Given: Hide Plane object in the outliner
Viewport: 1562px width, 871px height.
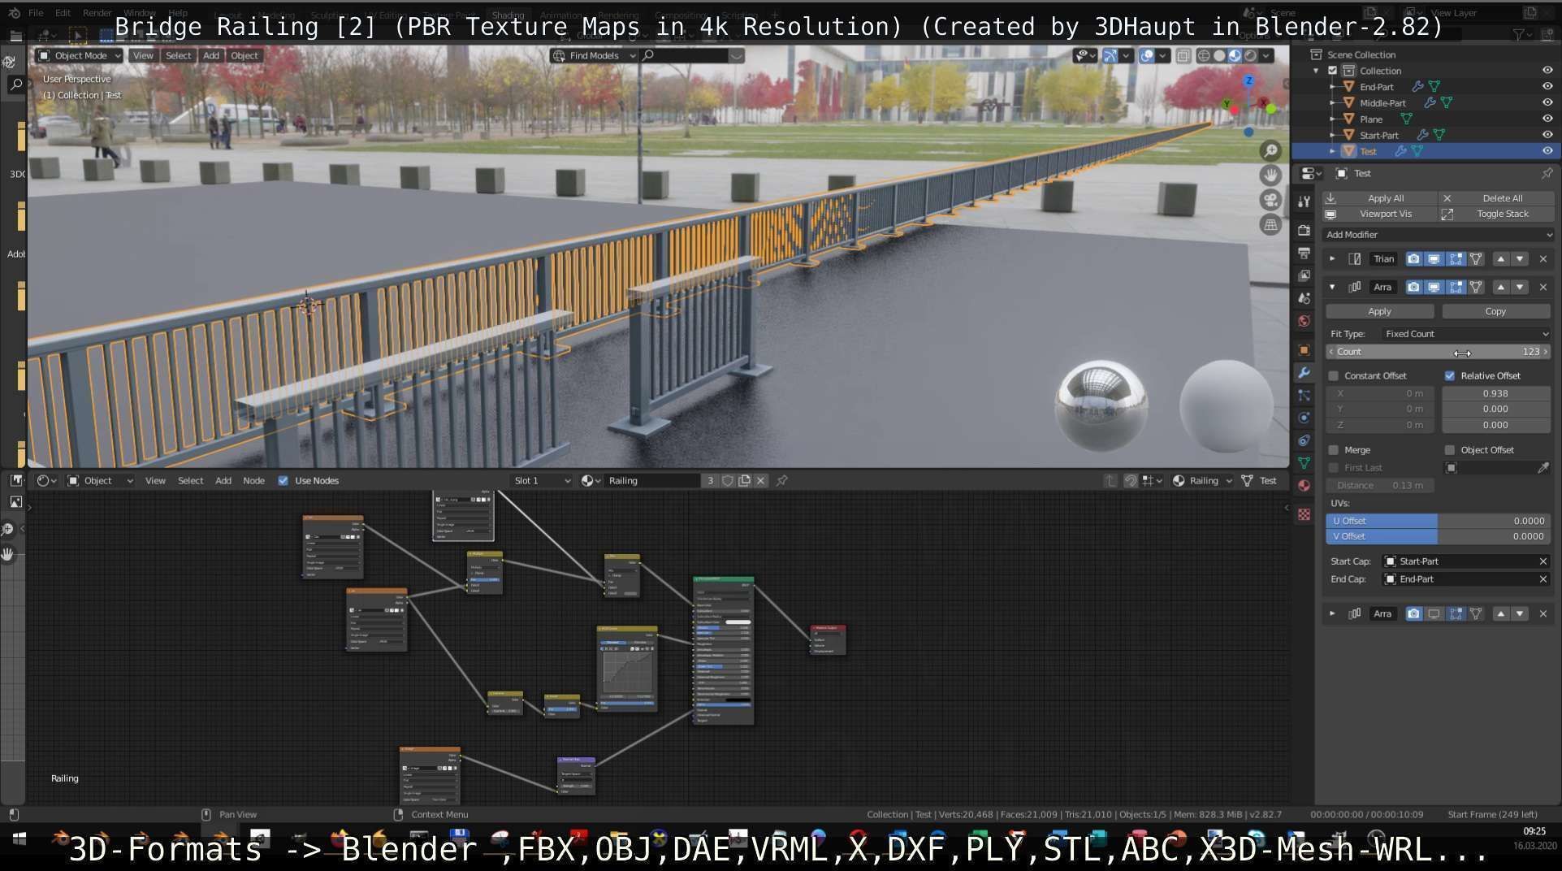Looking at the screenshot, I should 1547,119.
